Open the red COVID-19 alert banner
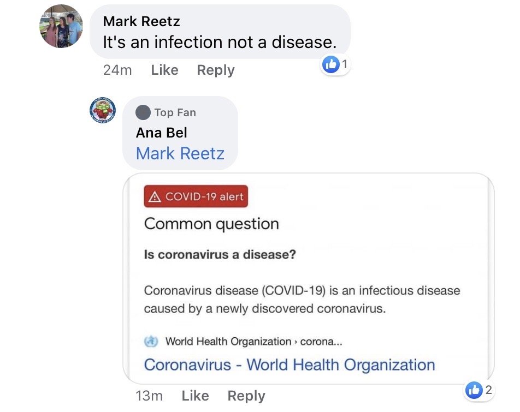The width and height of the screenshot is (520, 412). (196, 196)
